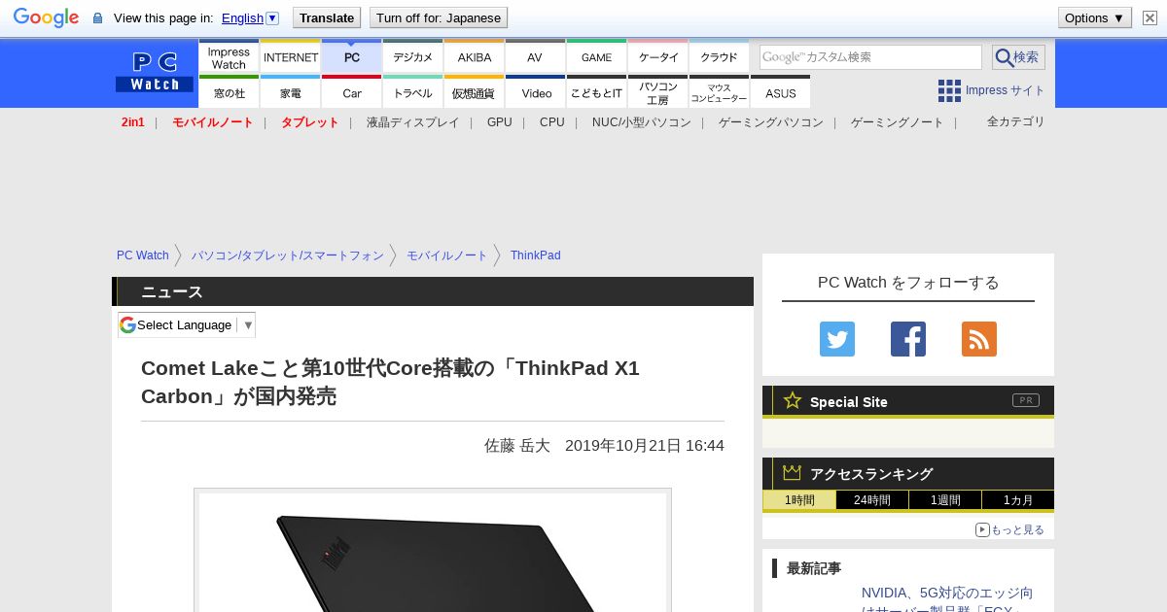Open the INTERNET nav tab
Screen dimensions: 1167x612
[291, 57]
